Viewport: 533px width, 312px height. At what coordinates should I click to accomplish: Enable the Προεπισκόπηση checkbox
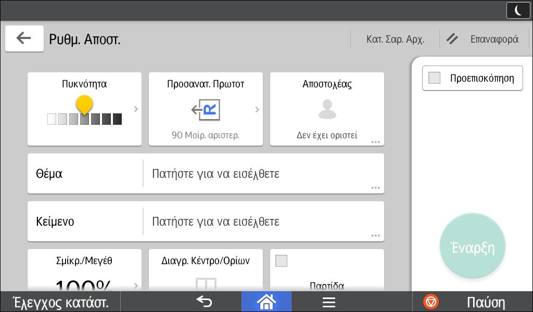(x=435, y=78)
